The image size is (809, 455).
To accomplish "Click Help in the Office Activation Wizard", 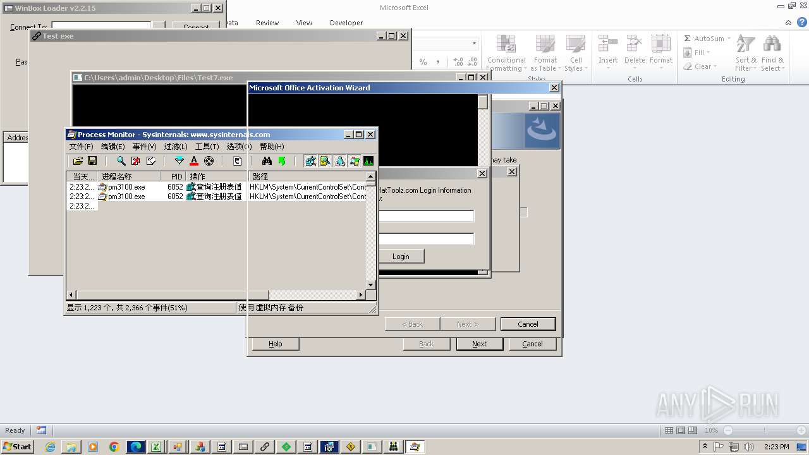I will 275,344.
